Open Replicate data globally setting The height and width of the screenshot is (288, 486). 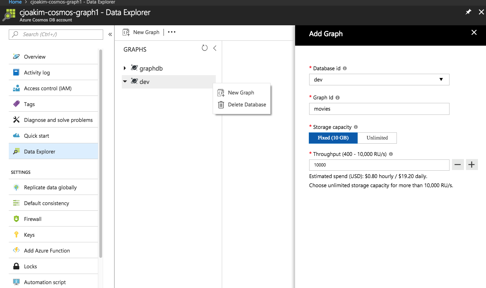(x=53, y=187)
